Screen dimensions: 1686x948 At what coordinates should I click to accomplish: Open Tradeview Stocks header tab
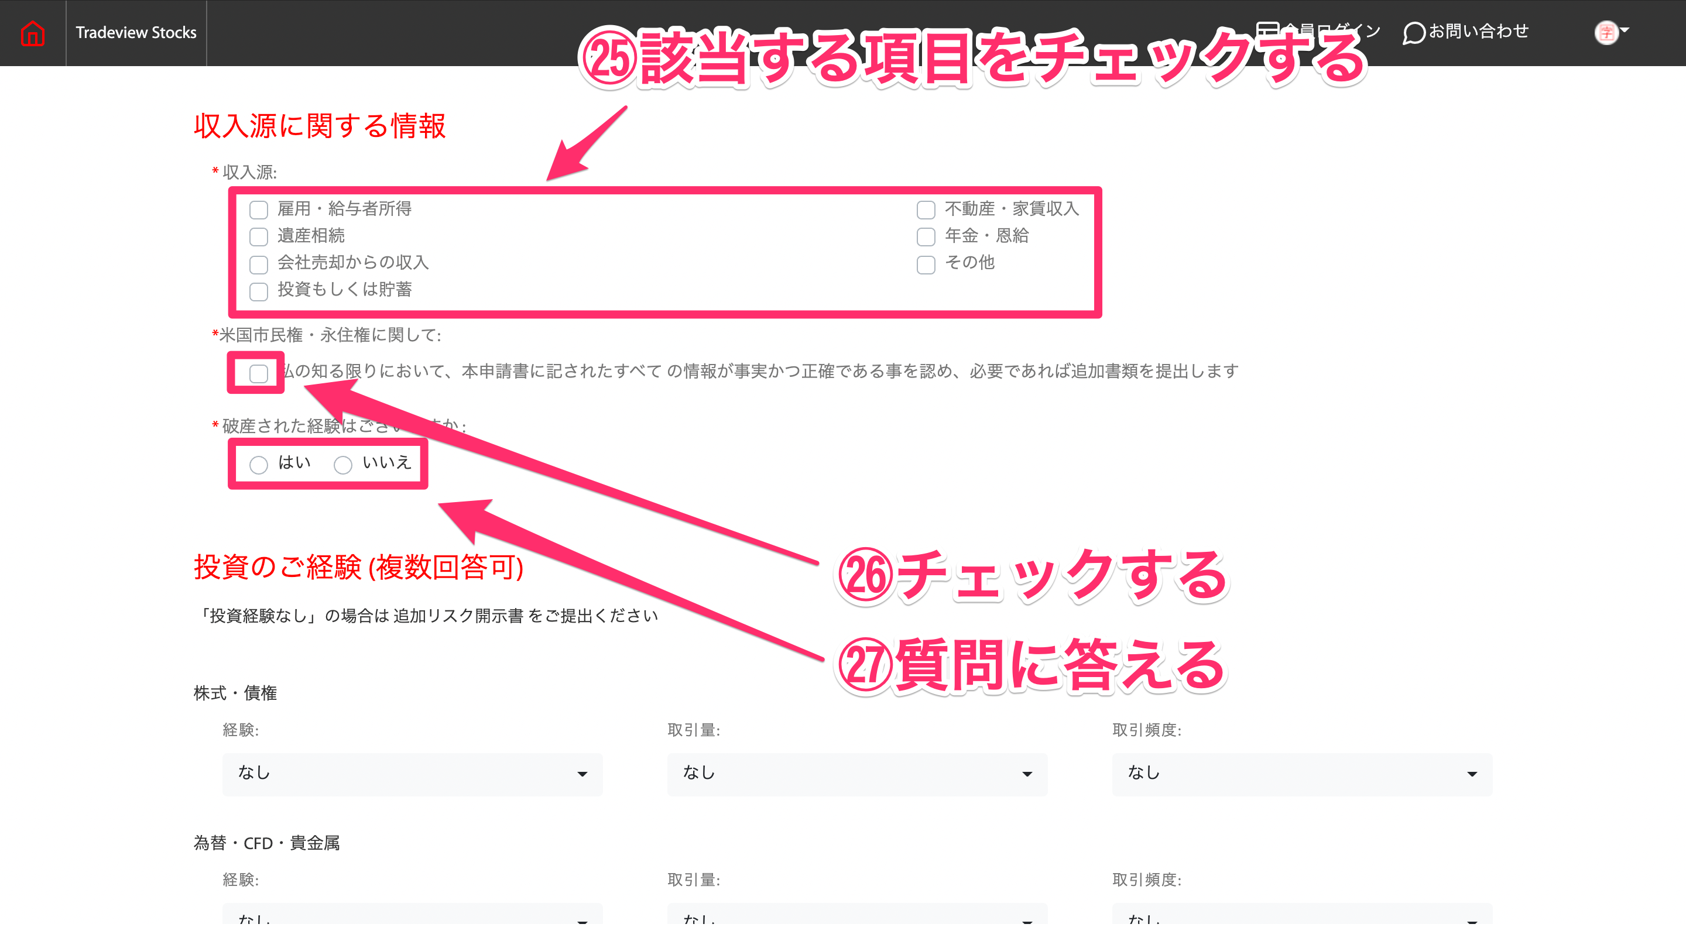click(136, 33)
